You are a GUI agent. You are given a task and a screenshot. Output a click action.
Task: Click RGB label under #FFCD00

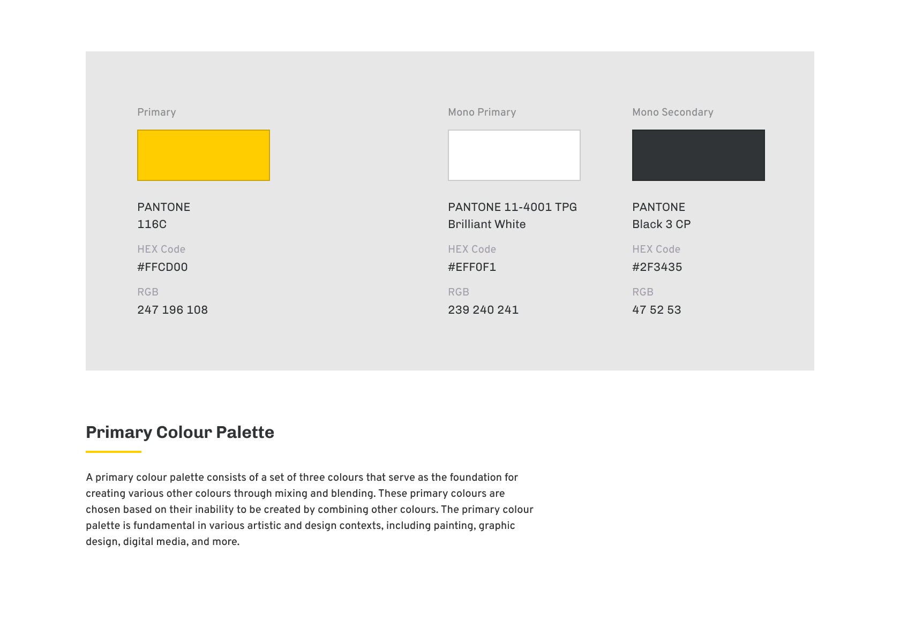(148, 292)
